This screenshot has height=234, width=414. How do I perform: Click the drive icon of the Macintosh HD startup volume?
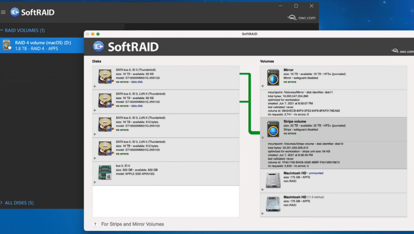click(x=273, y=204)
